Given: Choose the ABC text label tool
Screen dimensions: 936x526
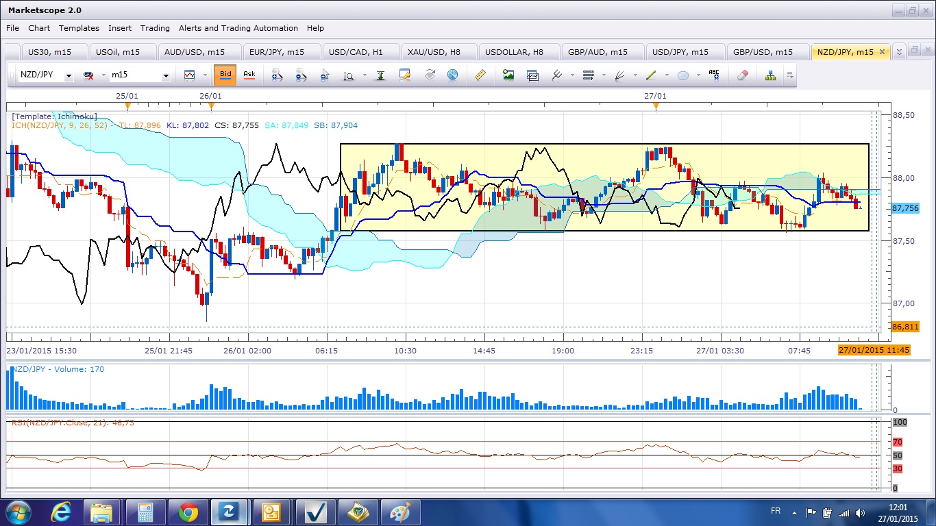Looking at the screenshot, I should pos(714,75).
